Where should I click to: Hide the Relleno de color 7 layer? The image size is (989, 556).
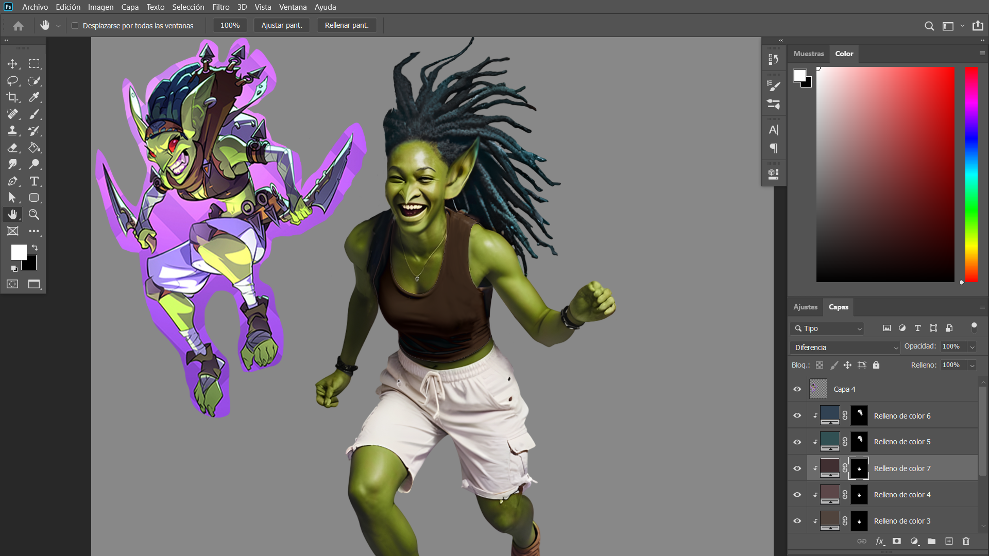[x=797, y=468]
